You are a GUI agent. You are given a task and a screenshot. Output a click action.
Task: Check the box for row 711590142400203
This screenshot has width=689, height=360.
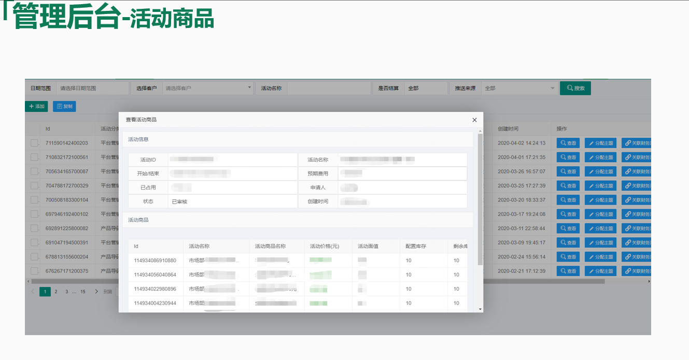click(34, 143)
